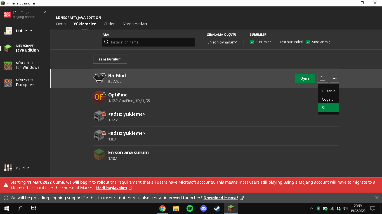
Task: Click the Mojang account avatar icon
Action: pyautogui.click(x=7, y=15)
